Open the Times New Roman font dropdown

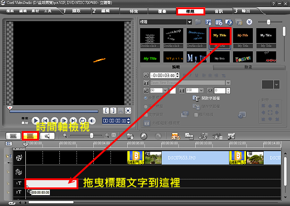228,83
